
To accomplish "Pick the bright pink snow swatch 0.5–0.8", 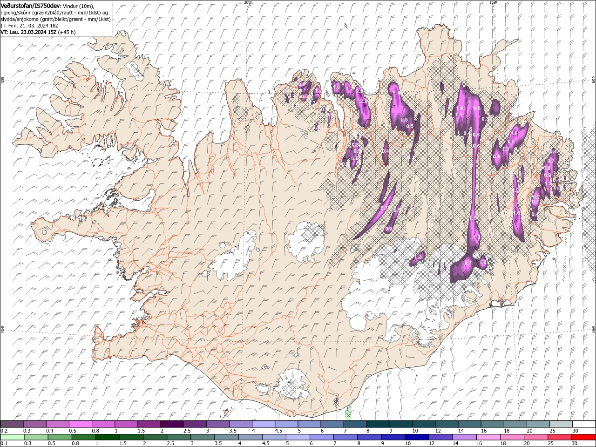I will pyautogui.click(x=80, y=424).
